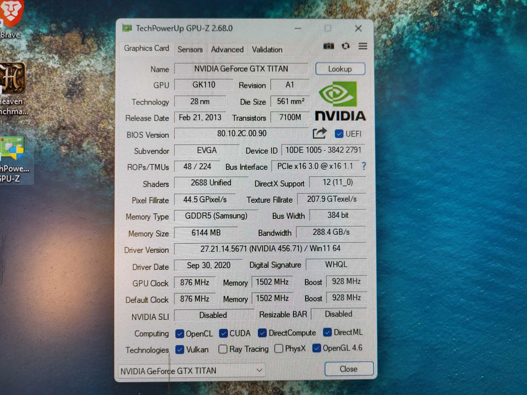Click the Memory Size field 6144 MB
Viewport: 527px width, 395px height.
click(x=206, y=232)
